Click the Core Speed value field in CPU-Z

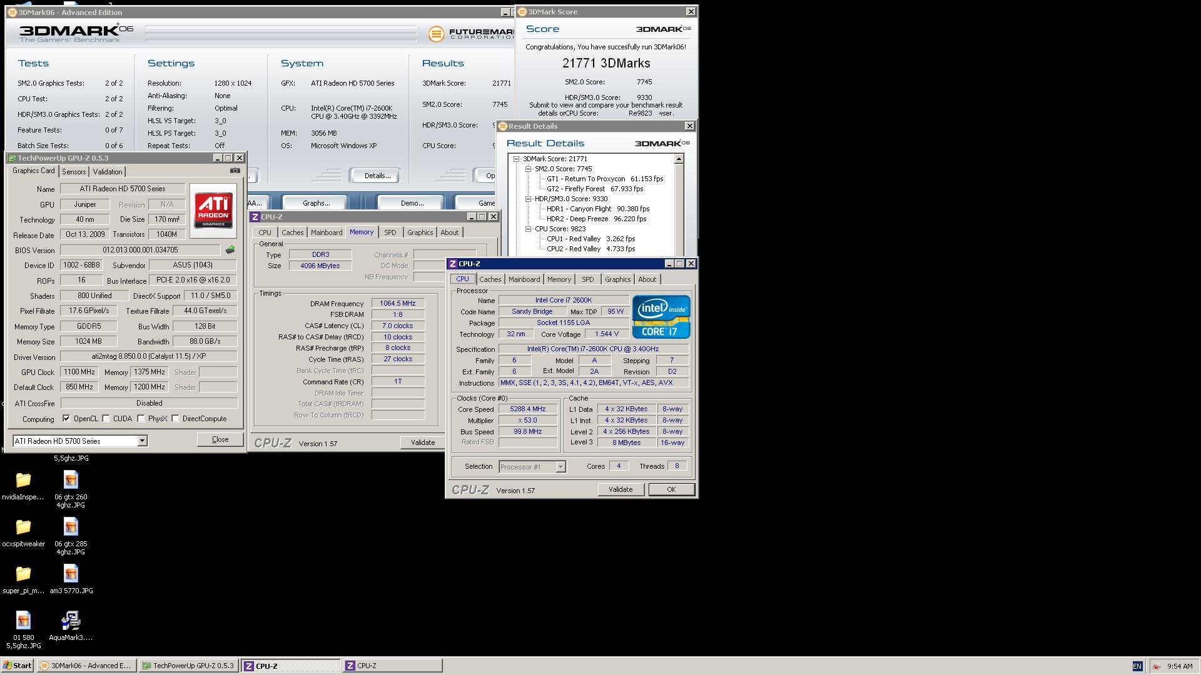click(x=528, y=409)
